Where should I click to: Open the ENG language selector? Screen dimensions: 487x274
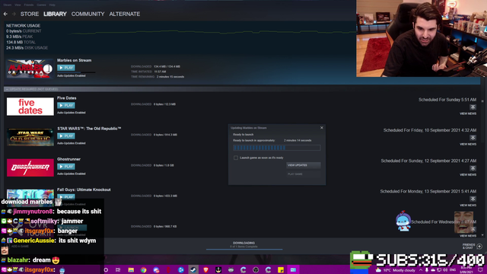click(453, 270)
